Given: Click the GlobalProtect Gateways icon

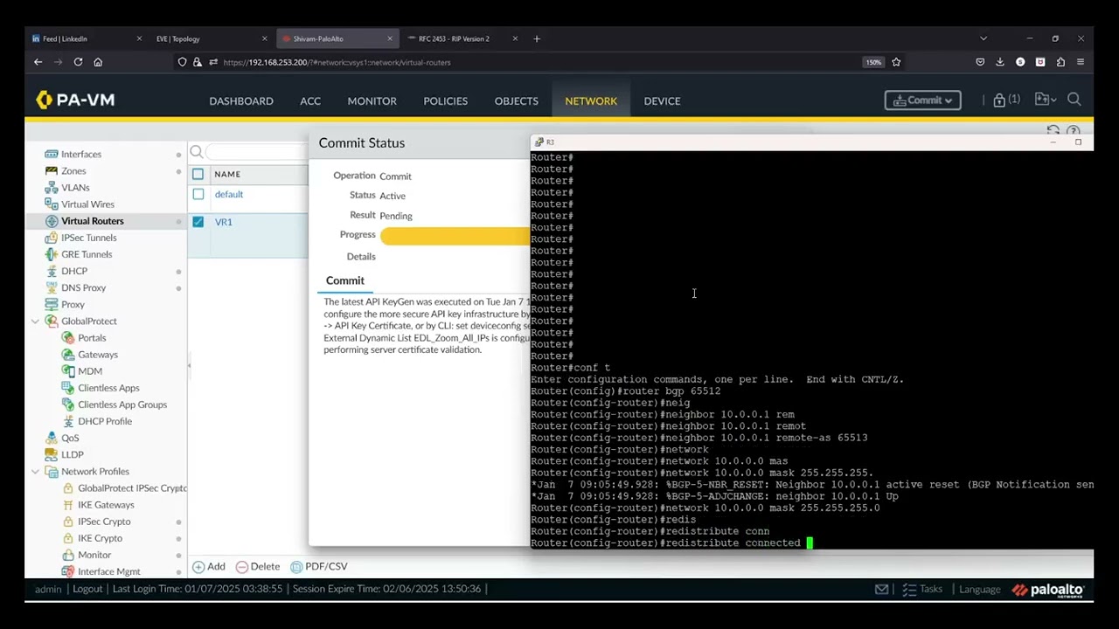Looking at the screenshot, I should click(x=68, y=355).
